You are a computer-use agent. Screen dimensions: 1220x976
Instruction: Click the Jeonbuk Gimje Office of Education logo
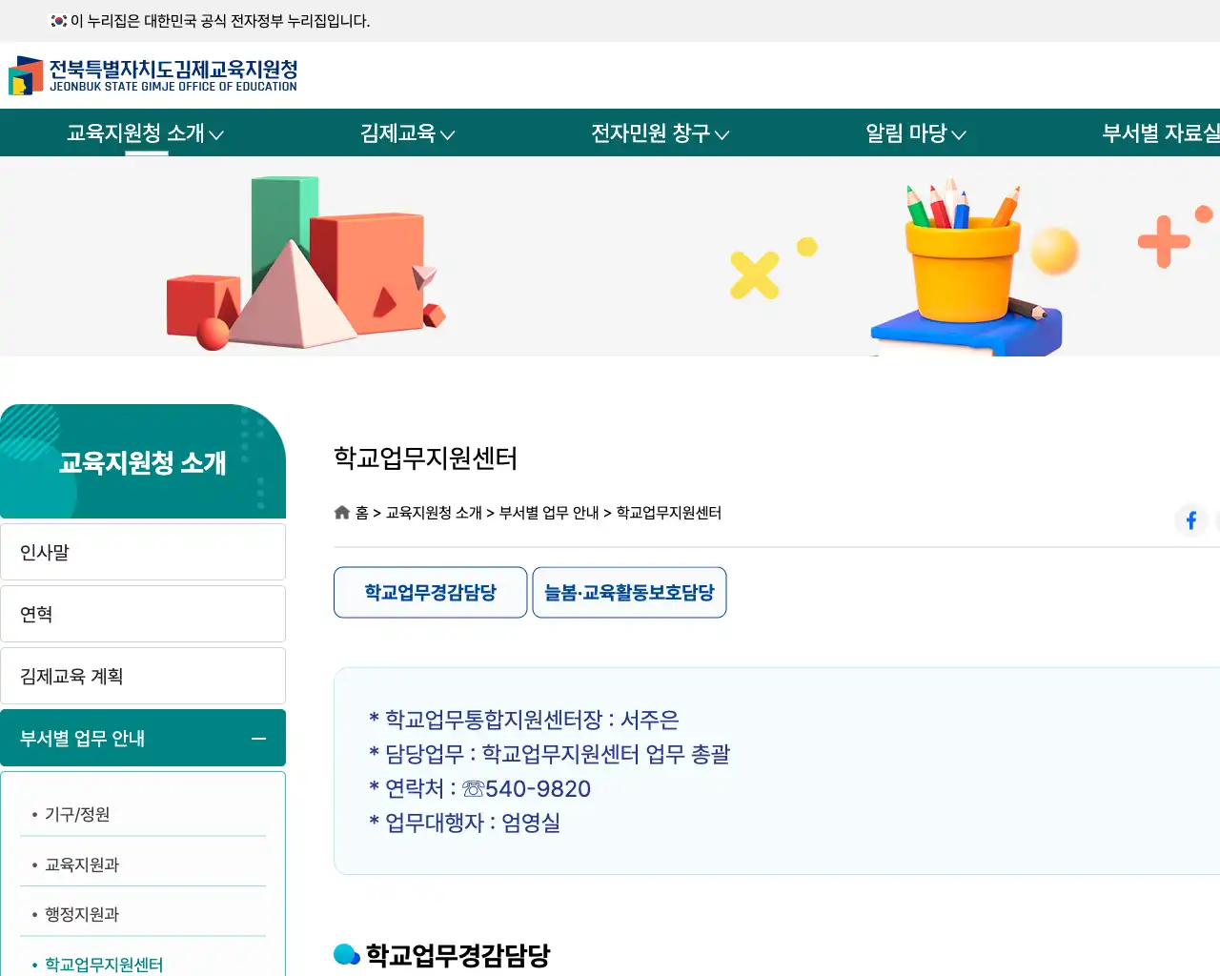tap(153, 75)
